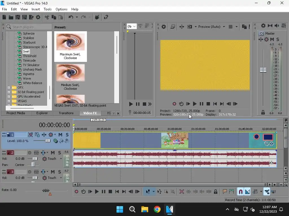The width and height of the screenshot is (289, 216).
Task: Open the edit tool selector dropdown arrow
Action: pos(154,192)
